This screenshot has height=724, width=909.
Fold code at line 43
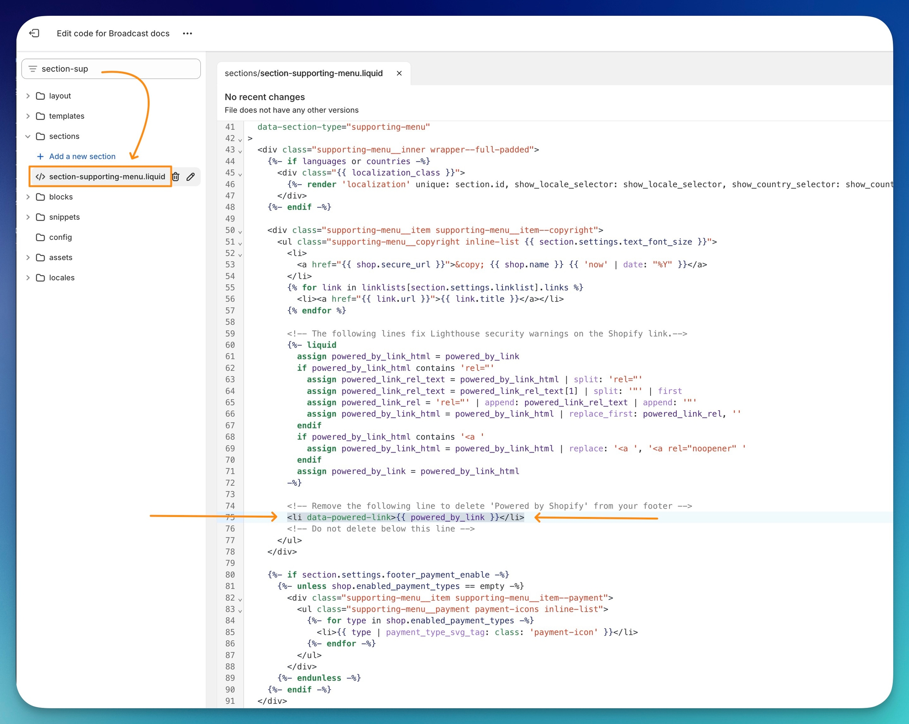click(x=240, y=151)
